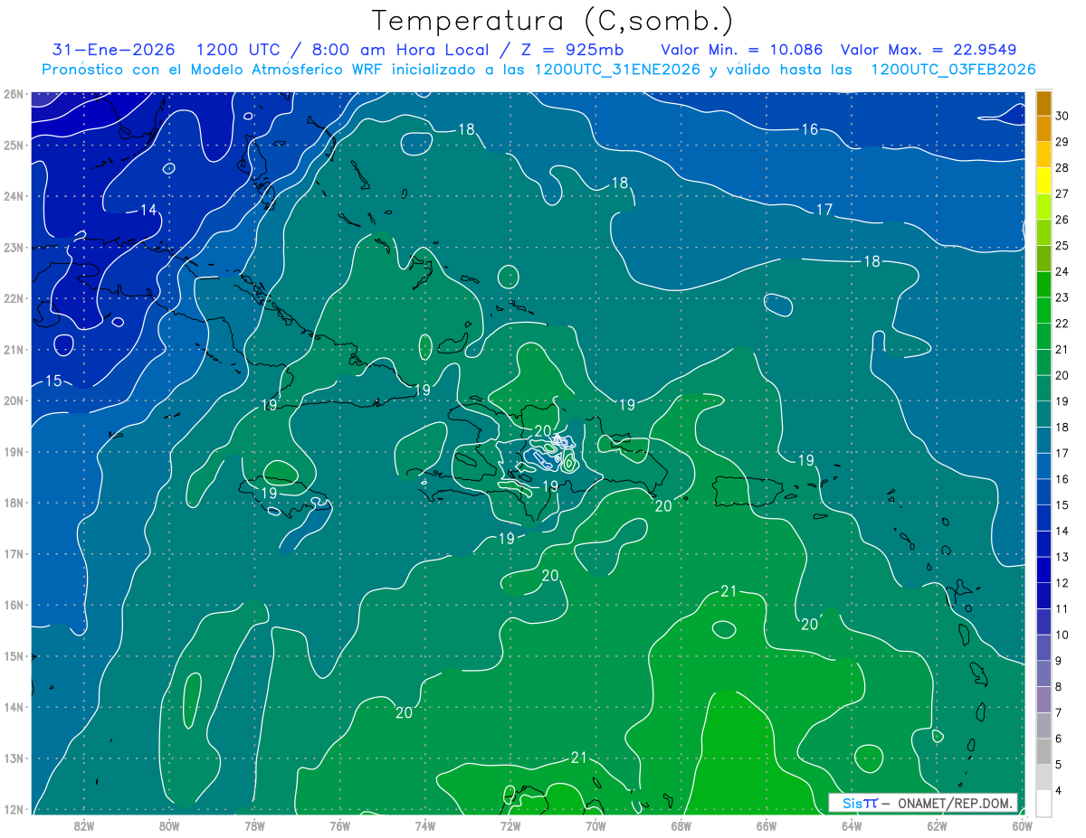Pick the blue swatch between 14 and 15
1086x838 pixels.
click(x=1043, y=519)
